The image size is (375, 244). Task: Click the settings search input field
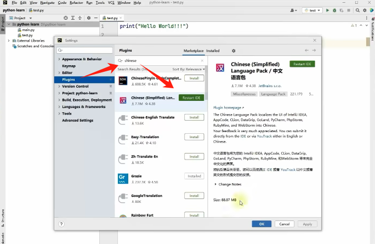pos(84,50)
